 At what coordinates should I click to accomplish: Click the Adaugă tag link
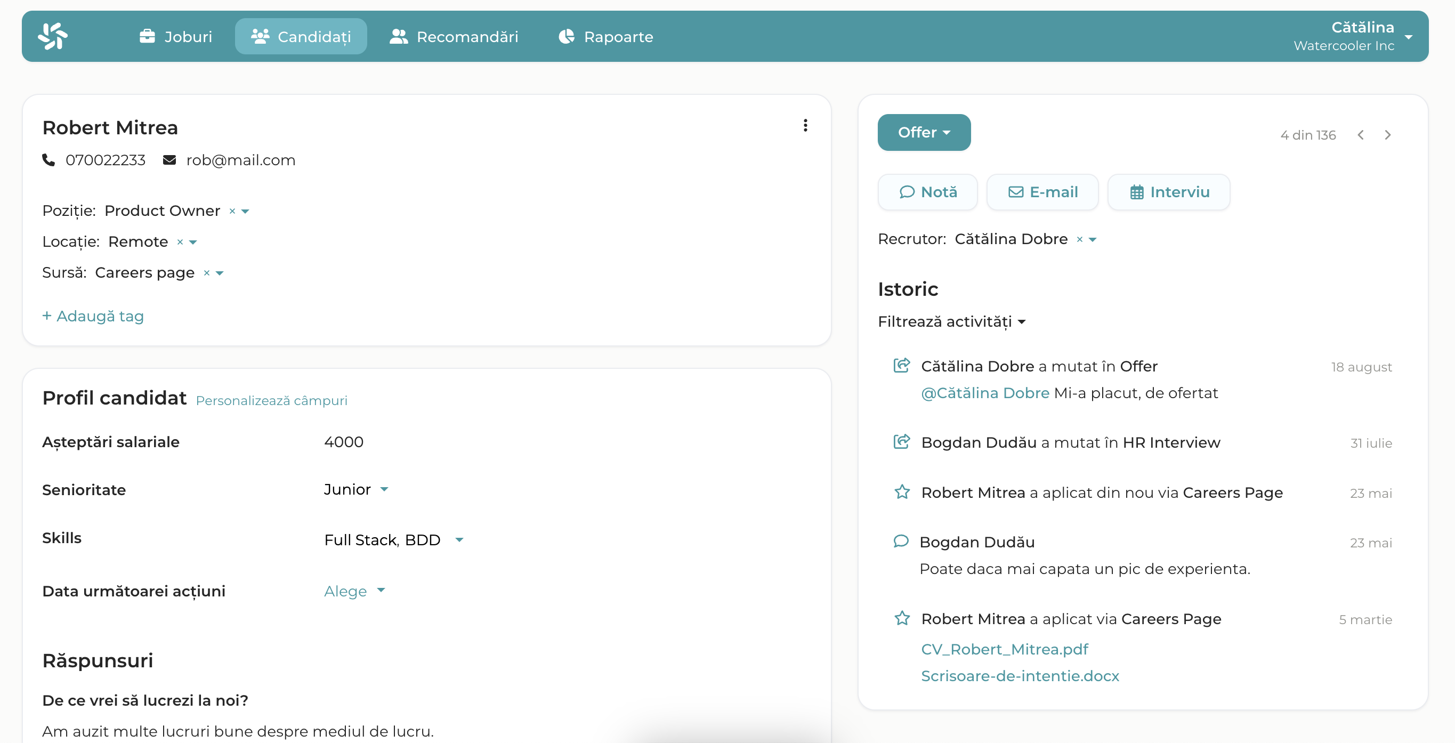[x=93, y=317]
